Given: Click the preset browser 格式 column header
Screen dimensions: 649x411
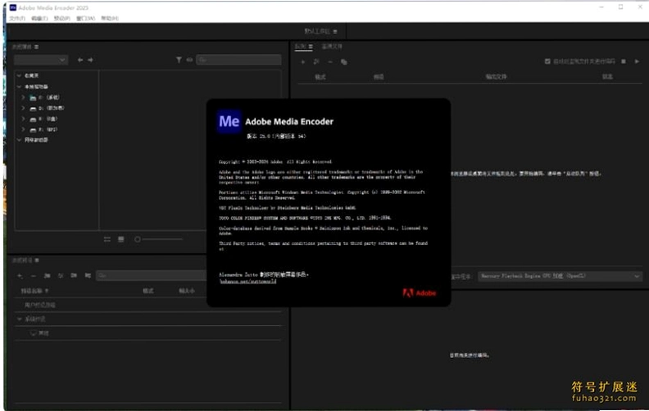Looking at the screenshot, I should click(148, 291).
